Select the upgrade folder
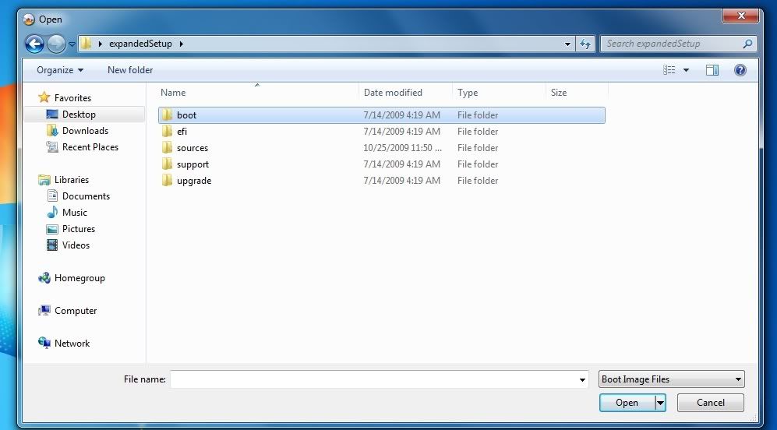This screenshot has width=777, height=430. click(382, 180)
